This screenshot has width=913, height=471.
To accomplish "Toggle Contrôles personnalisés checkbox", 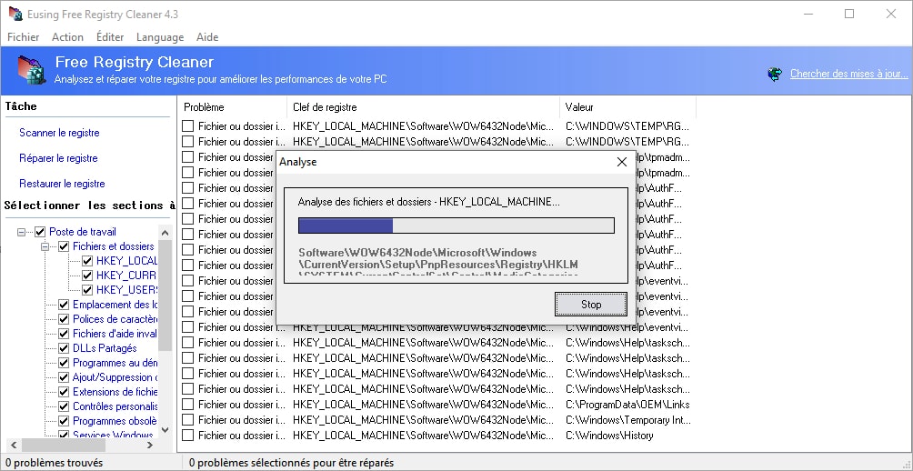I will [64, 406].
